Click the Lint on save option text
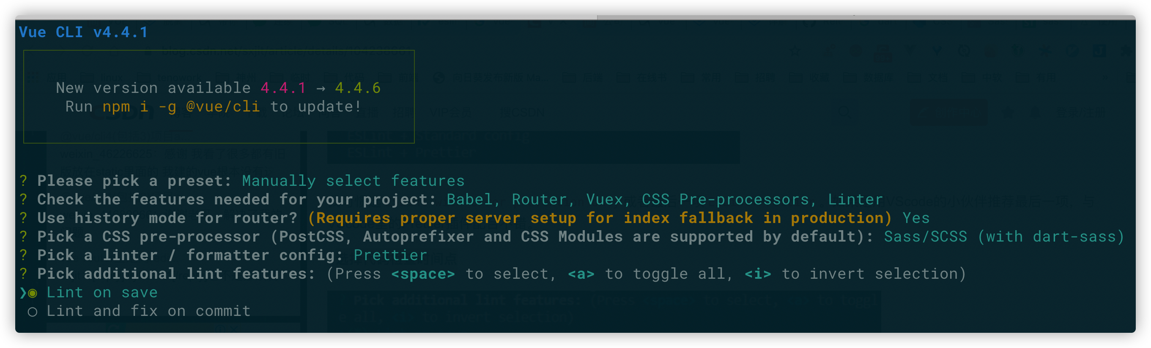The image size is (1151, 348). 102,293
